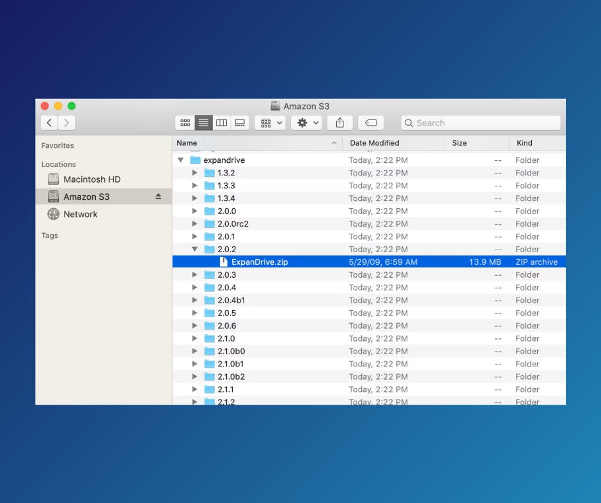This screenshot has height=503, width=601.
Task: Open the Edit Tags icon
Action: (371, 123)
